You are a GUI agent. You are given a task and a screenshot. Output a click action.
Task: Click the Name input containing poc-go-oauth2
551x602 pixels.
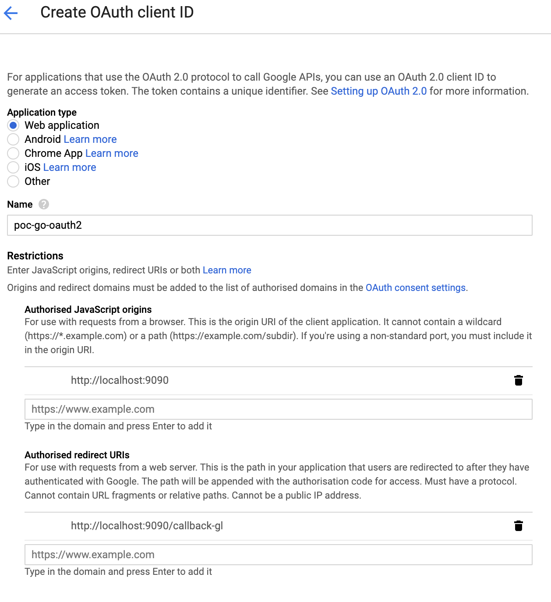(x=270, y=225)
